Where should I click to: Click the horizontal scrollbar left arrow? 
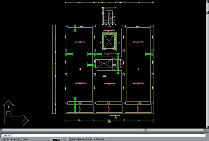tap(1, 130)
